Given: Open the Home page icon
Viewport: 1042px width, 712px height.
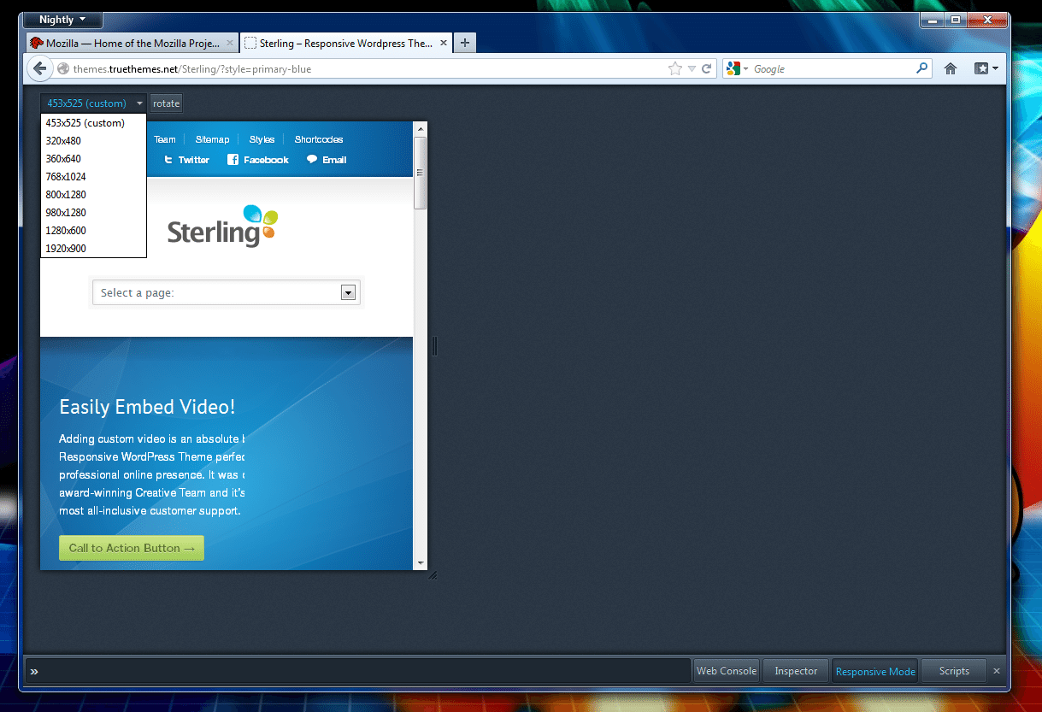Looking at the screenshot, I should click(x=950, y=69).
